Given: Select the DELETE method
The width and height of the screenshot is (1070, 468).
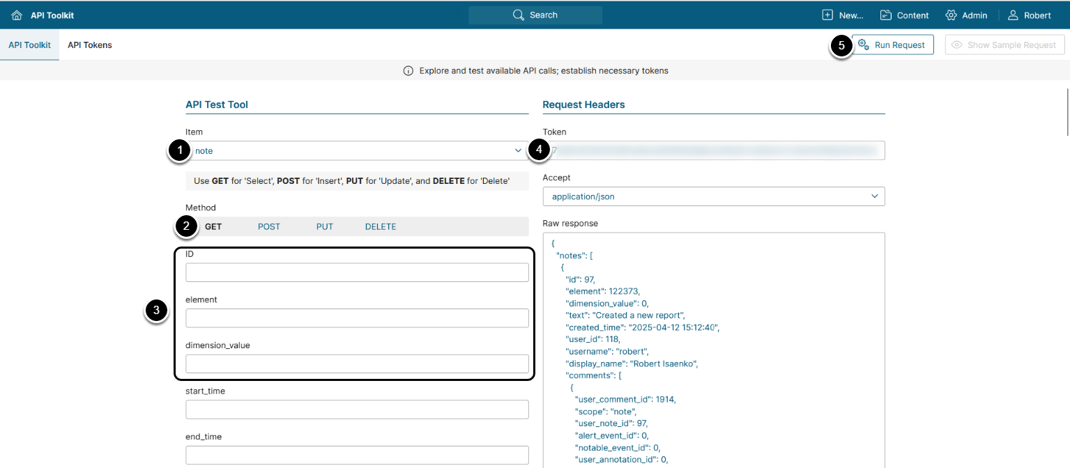Looking at the screenshot, I should (x=381, y=226).
